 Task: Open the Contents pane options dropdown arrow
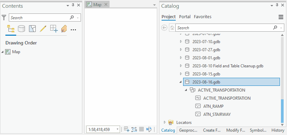(68, 5)
